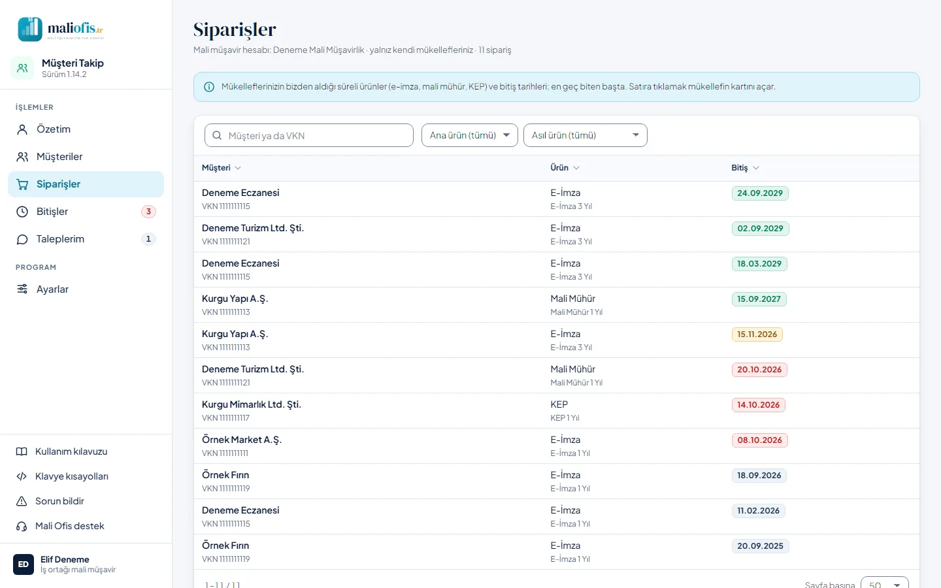
Task: Click the Kullanım kılavuzu book icon
Action: (22, 451)
